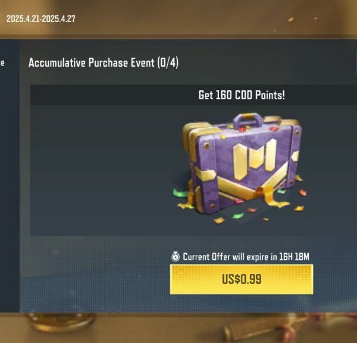Tap the purple handle on the suitcase

[x=249, y=121]
